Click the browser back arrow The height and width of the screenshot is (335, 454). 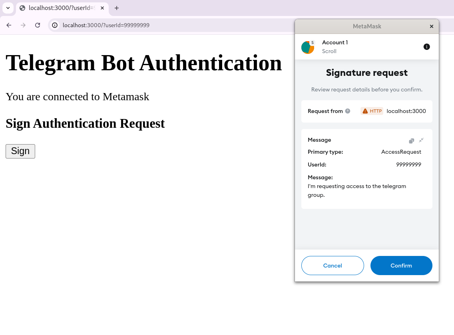coord(9,25)
